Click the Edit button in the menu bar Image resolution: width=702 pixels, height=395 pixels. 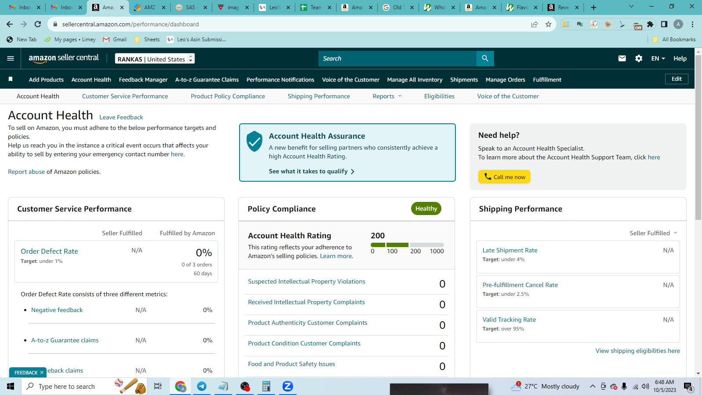point(677,79)
